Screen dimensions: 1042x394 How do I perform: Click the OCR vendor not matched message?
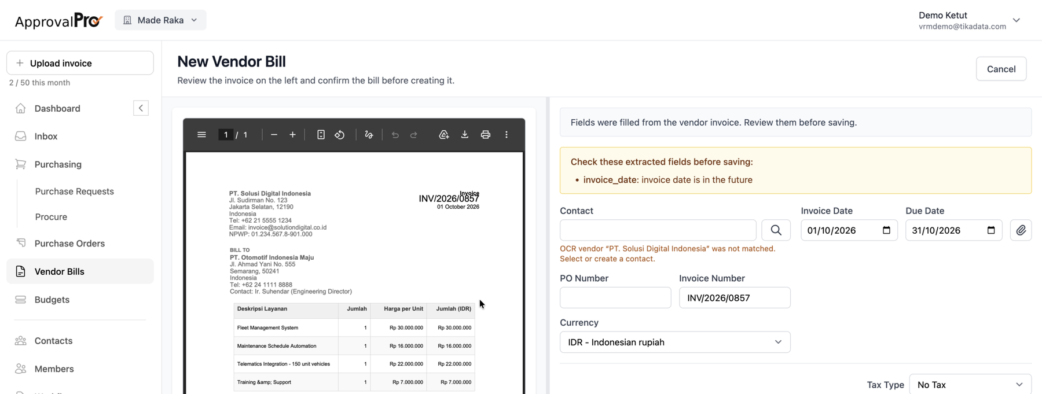tap(667, 253)
